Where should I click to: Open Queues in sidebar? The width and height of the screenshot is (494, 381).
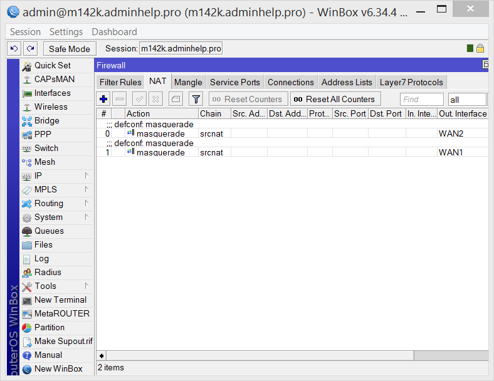[x=57, y=231]
